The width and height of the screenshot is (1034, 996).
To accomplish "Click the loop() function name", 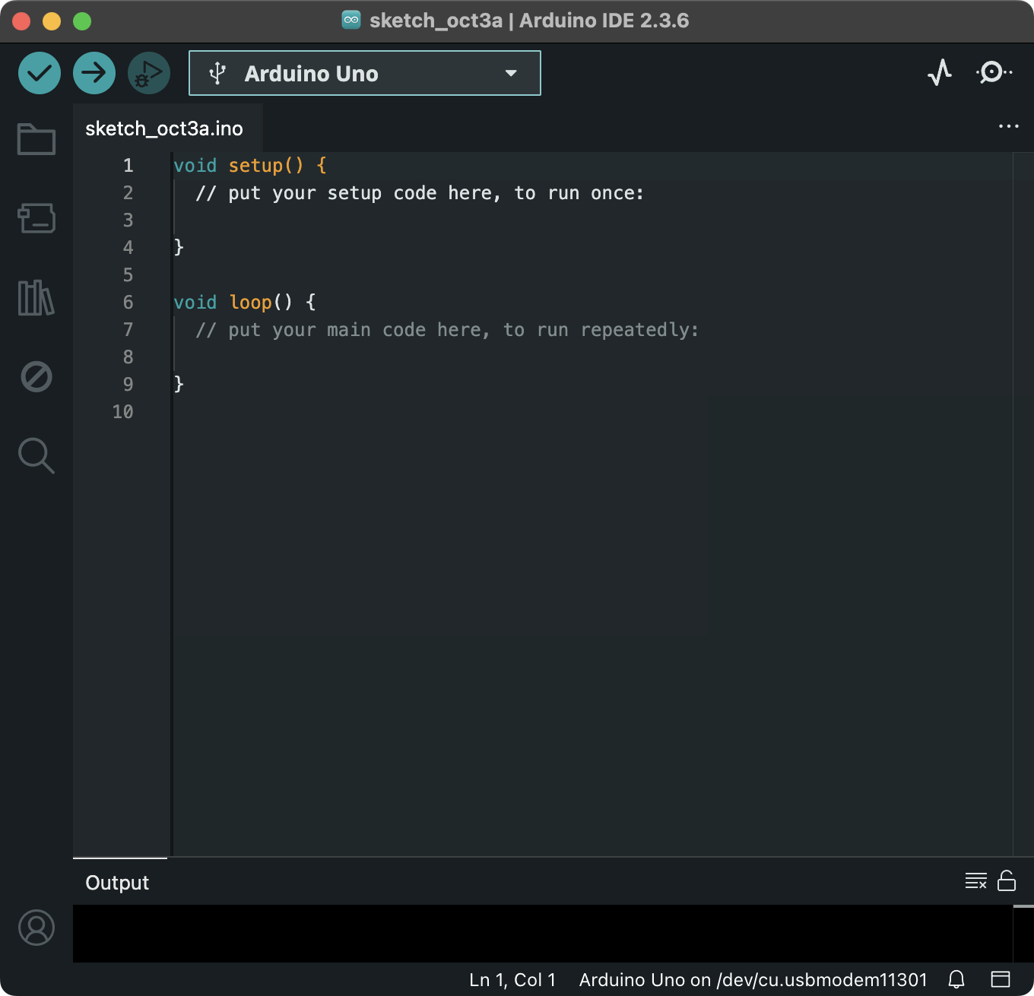I will click(261, 303).
